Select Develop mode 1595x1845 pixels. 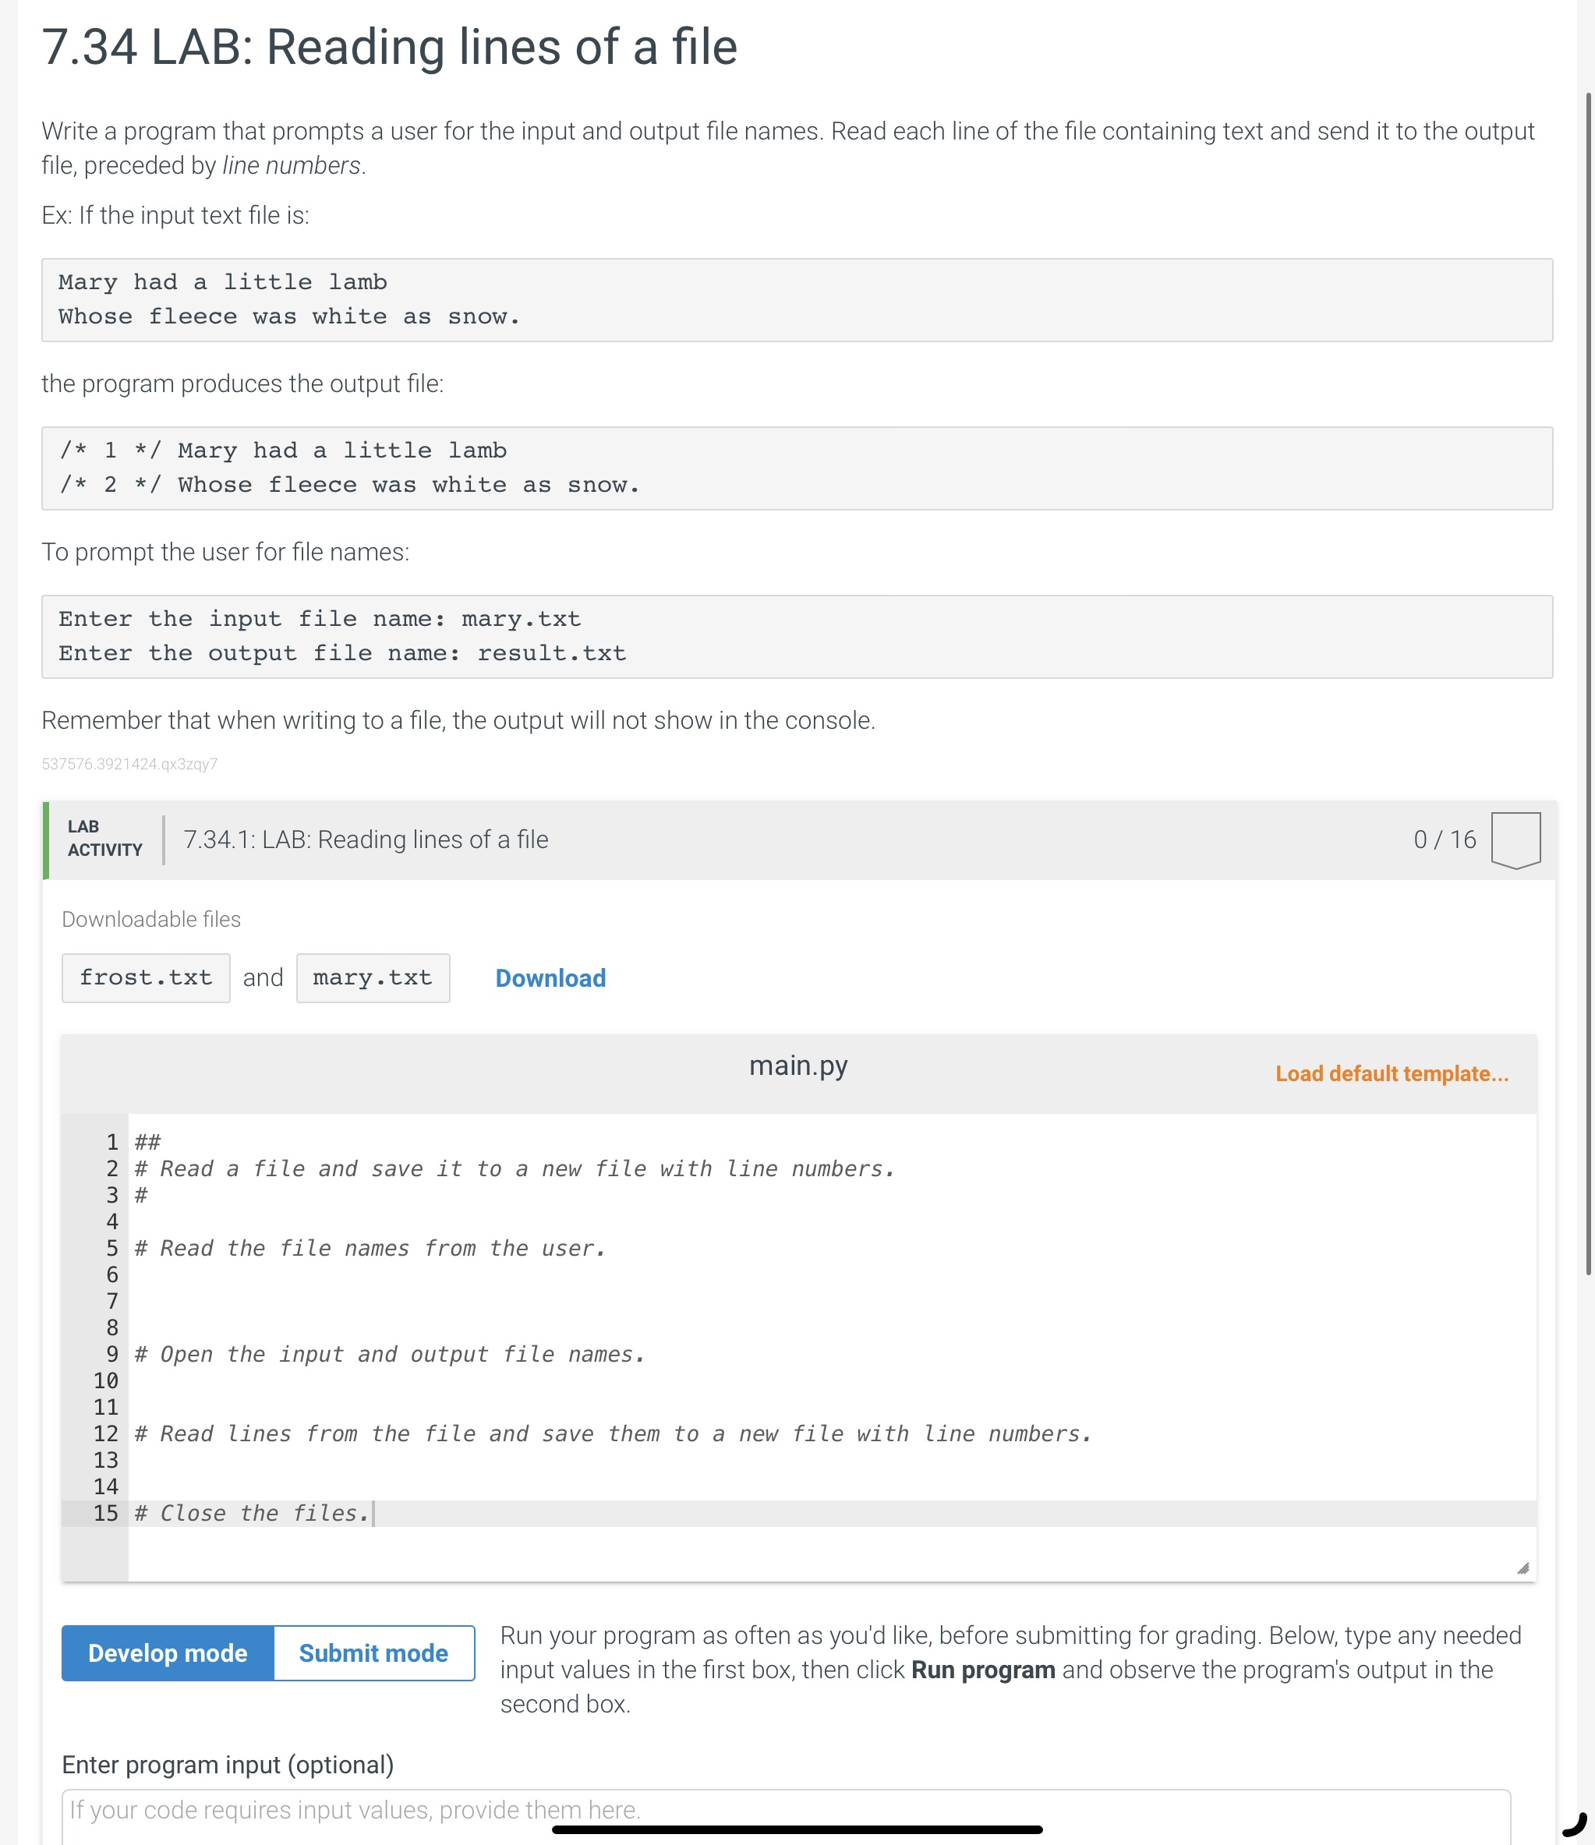point(167,1652)
